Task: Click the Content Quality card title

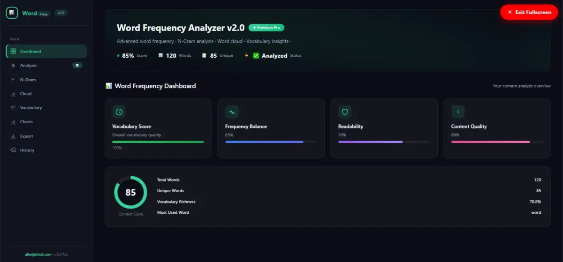Action: [469, 127]
